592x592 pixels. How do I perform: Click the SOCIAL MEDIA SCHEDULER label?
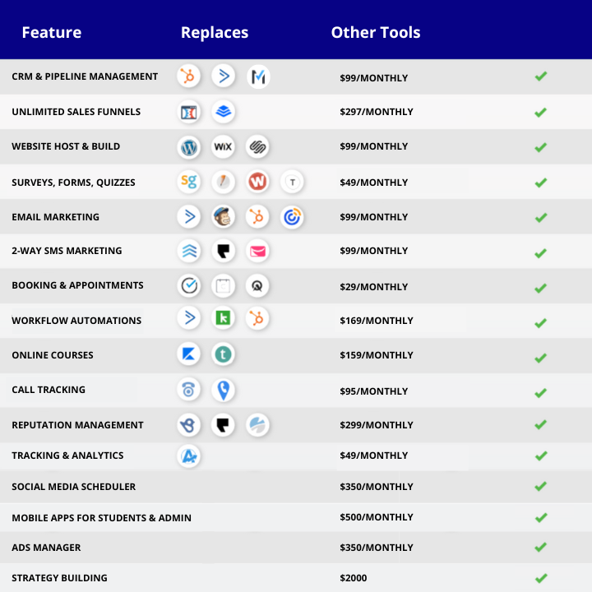coord(74,487)
